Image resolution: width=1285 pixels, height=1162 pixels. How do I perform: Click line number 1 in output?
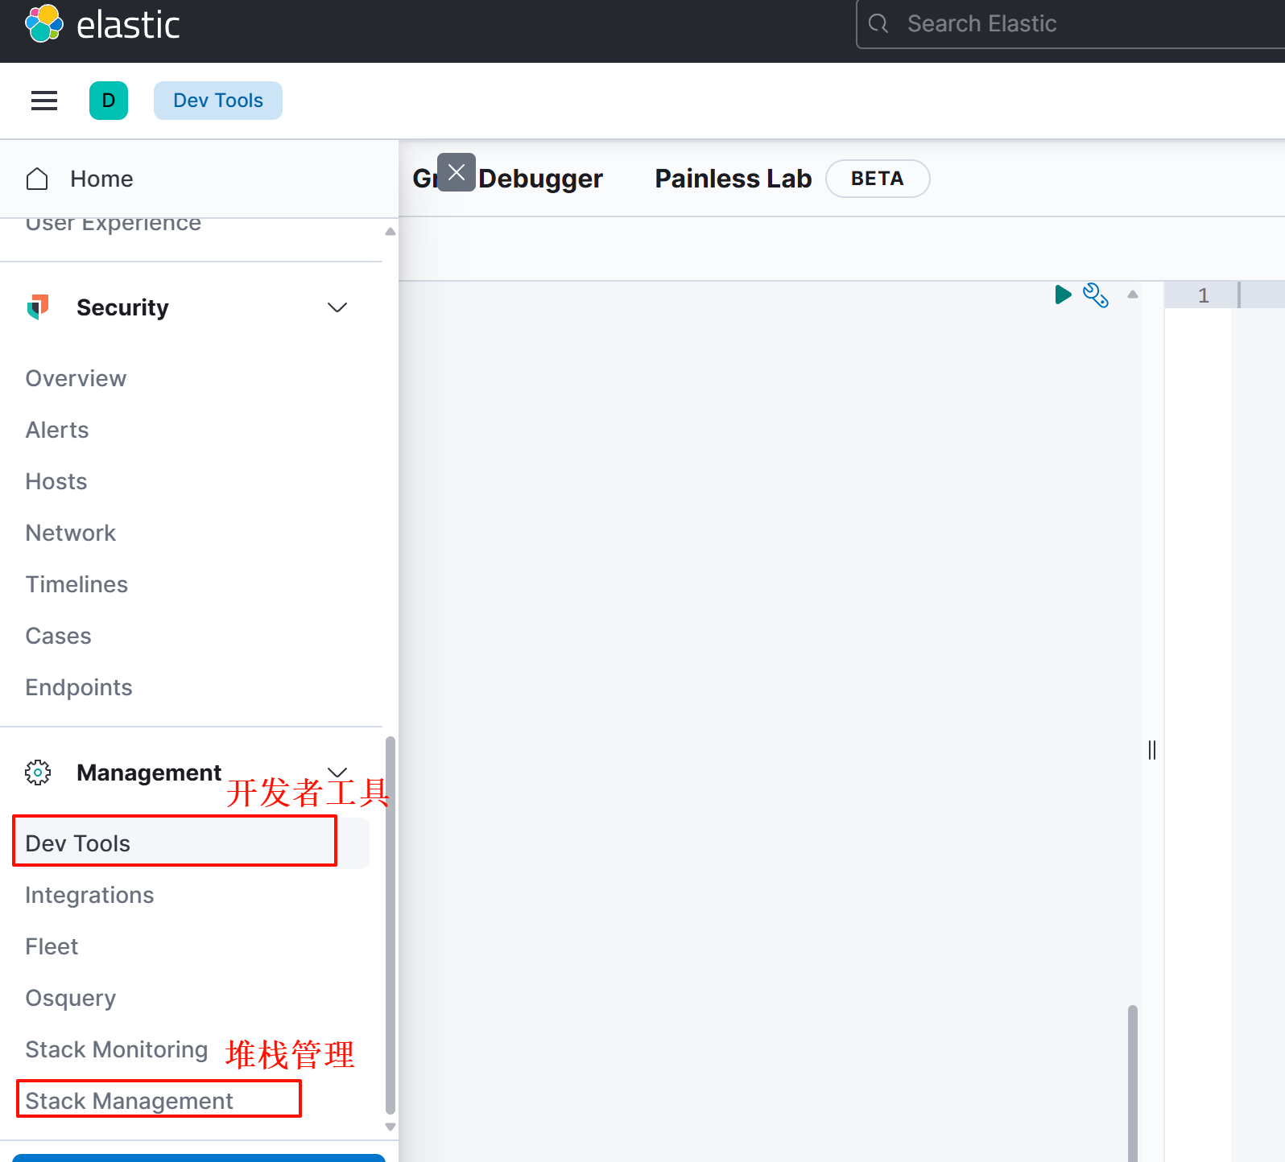pyautogui.click(x=1204, y=295)
